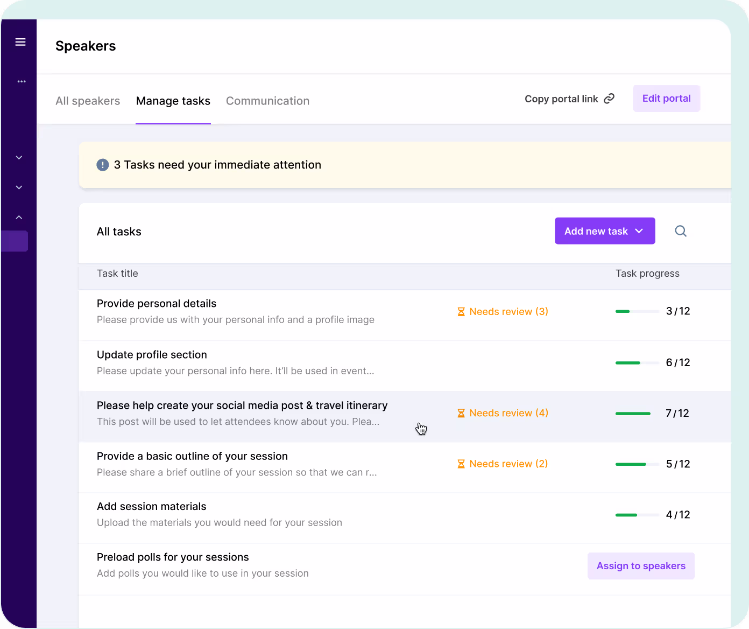This screenshot has height=629, width=749.
Task: Click hourglass icon for Needs review (3)
Action: pos(461,312)
